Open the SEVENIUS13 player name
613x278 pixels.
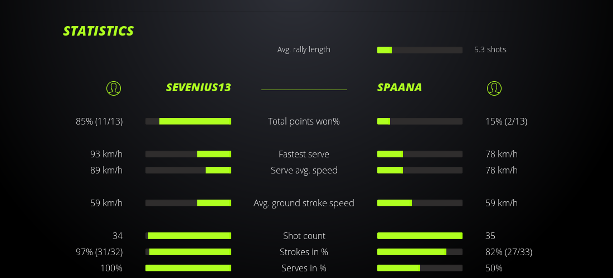coord(198,87)
